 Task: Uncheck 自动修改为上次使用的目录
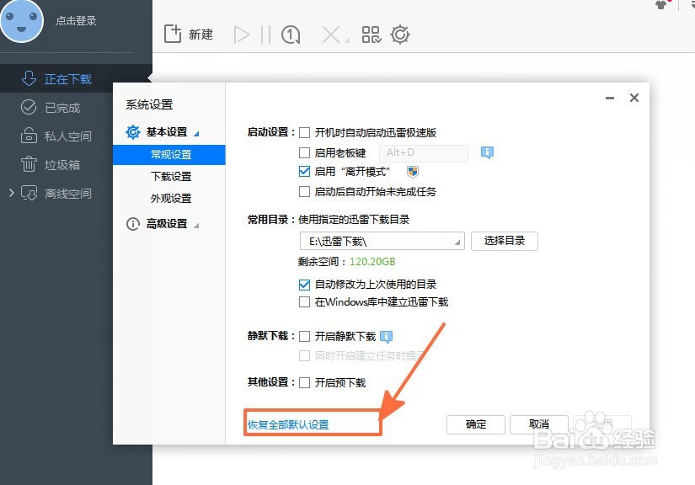[304, 285]
